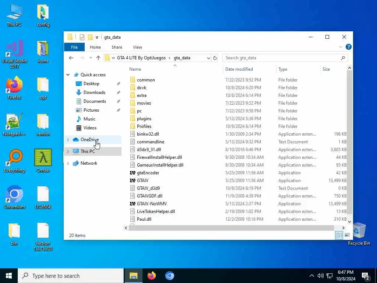Screen dimensions: 377x283
Task: Open Pictures in Quick access
Action: (x=91, y=110)
